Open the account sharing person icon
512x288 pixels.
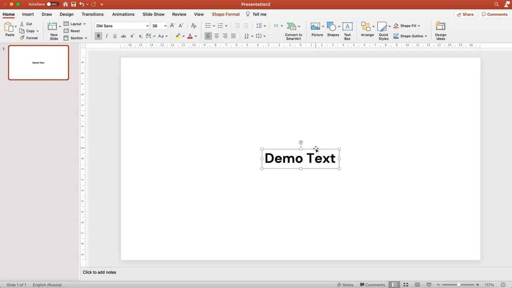[x=507, y=4]
